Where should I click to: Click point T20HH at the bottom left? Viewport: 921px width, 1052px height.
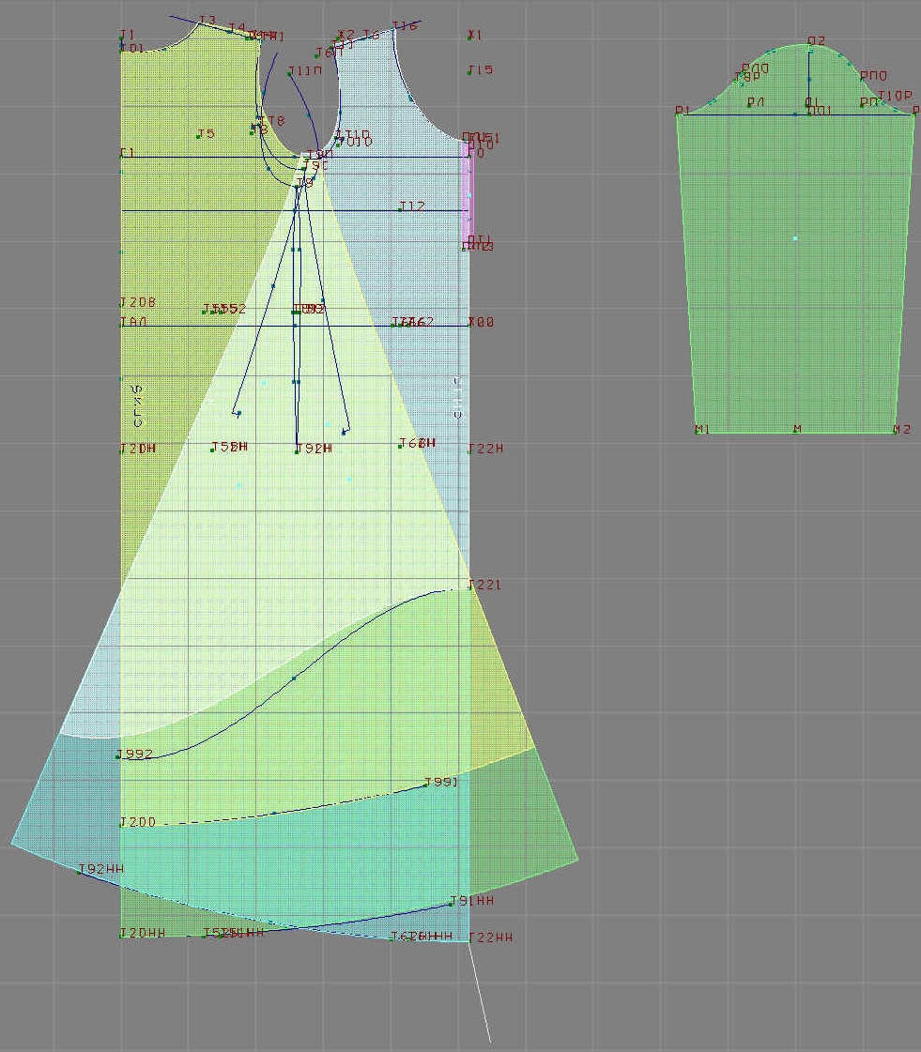(121, 935)
